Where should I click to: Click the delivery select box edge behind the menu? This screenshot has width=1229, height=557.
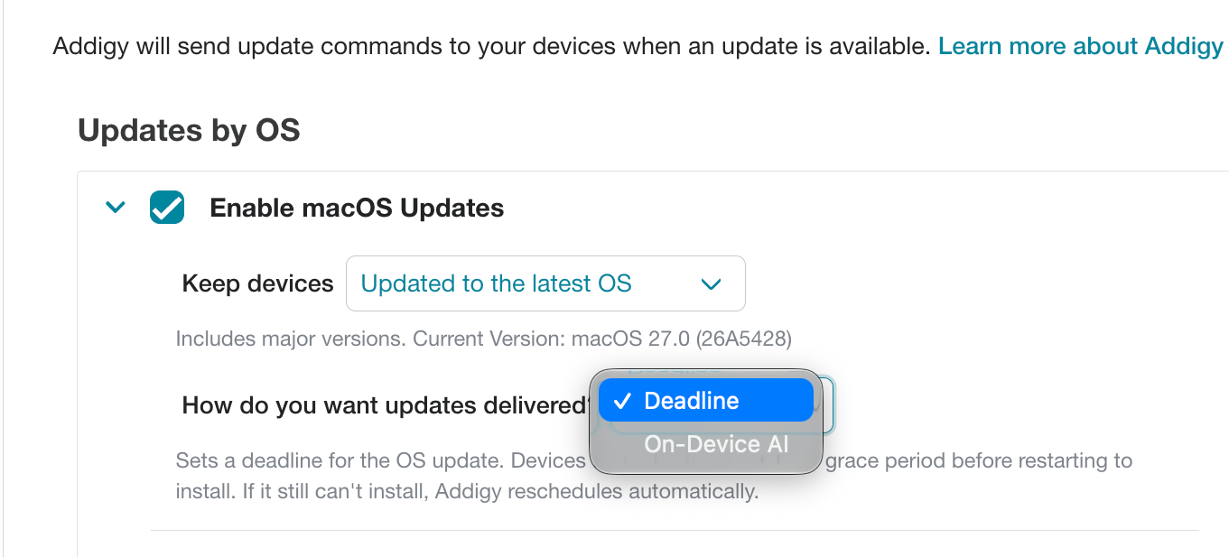click(x=826, y=405)
